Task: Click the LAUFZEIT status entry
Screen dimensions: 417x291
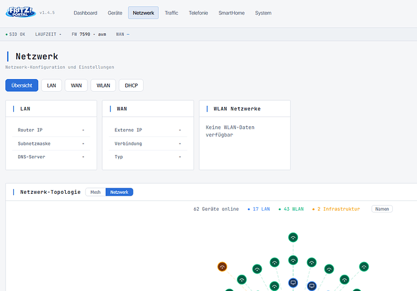Action: point(48,34)
